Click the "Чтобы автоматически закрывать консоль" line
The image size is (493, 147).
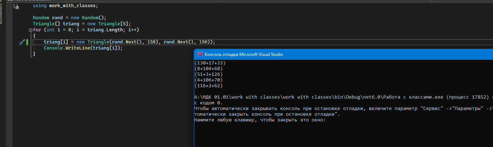(343, 109)
